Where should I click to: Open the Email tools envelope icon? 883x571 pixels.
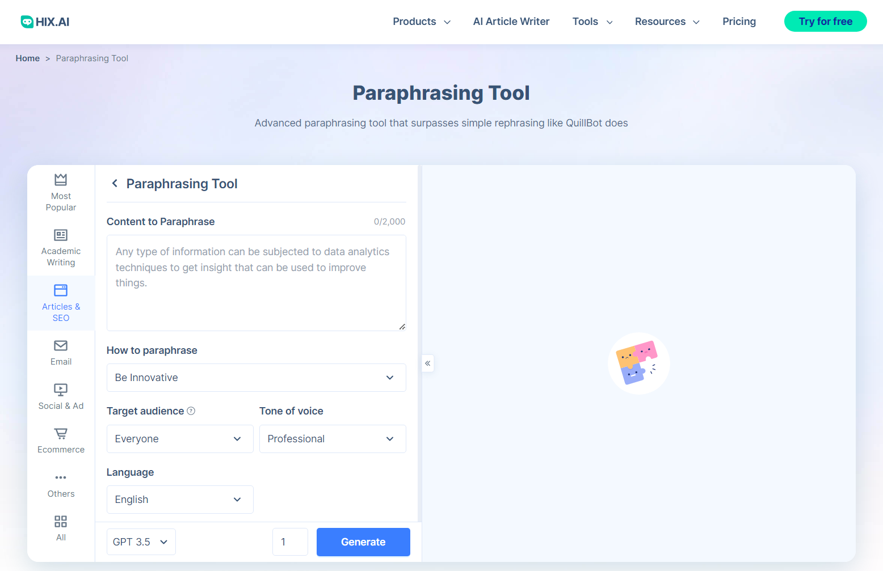[61, 346]
